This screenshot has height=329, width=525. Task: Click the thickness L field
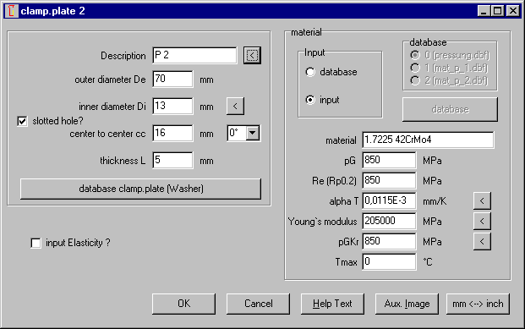point(172,160)
